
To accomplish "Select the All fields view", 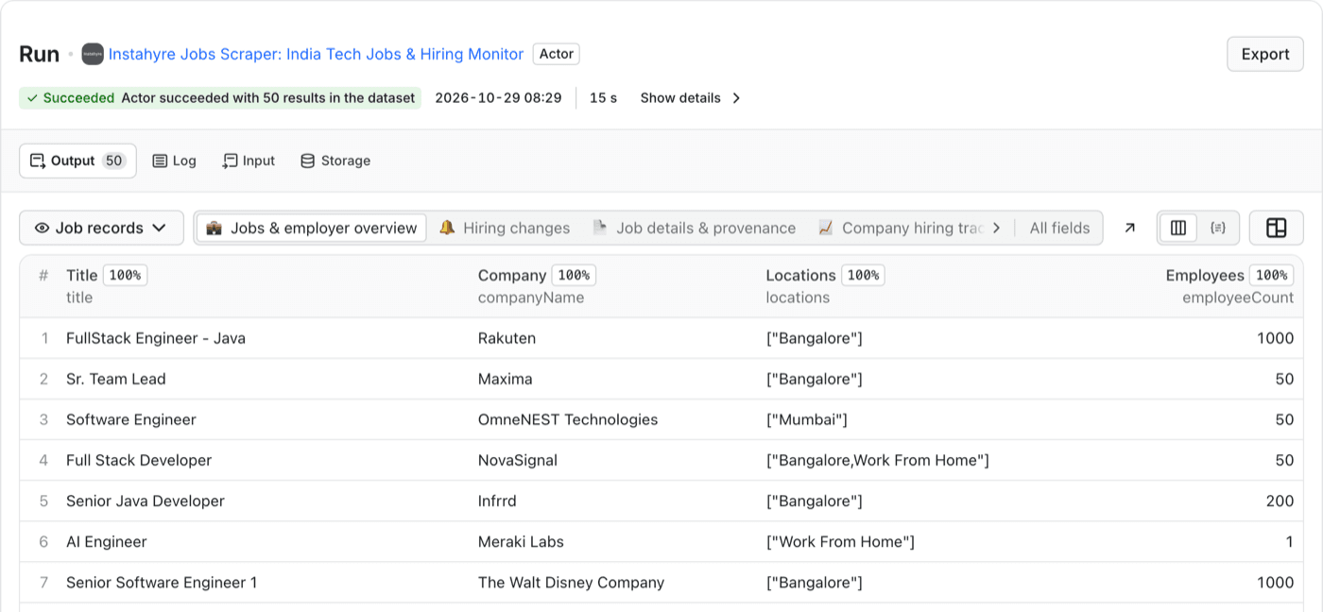I will point(1059,228).
